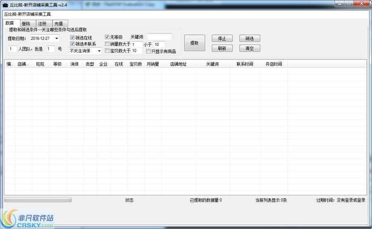
Task: Maximize the window
Action: coord(349,4)
